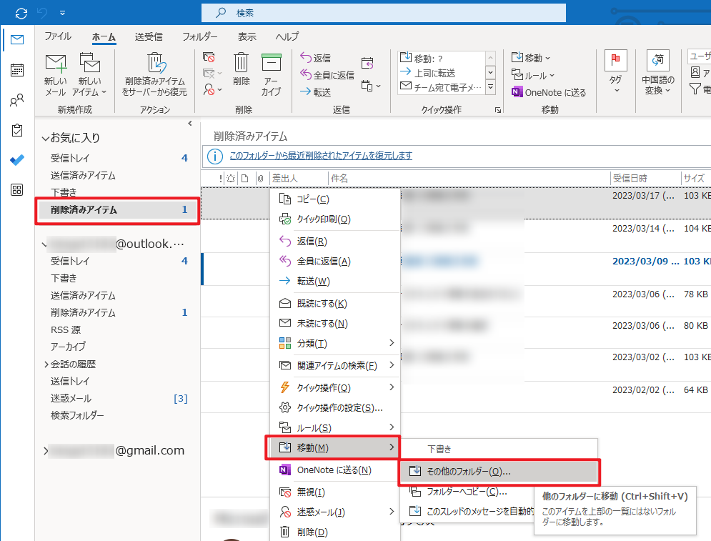
Task: Click 返信 reply in the ribbon
Action: [x=316, y=58]
